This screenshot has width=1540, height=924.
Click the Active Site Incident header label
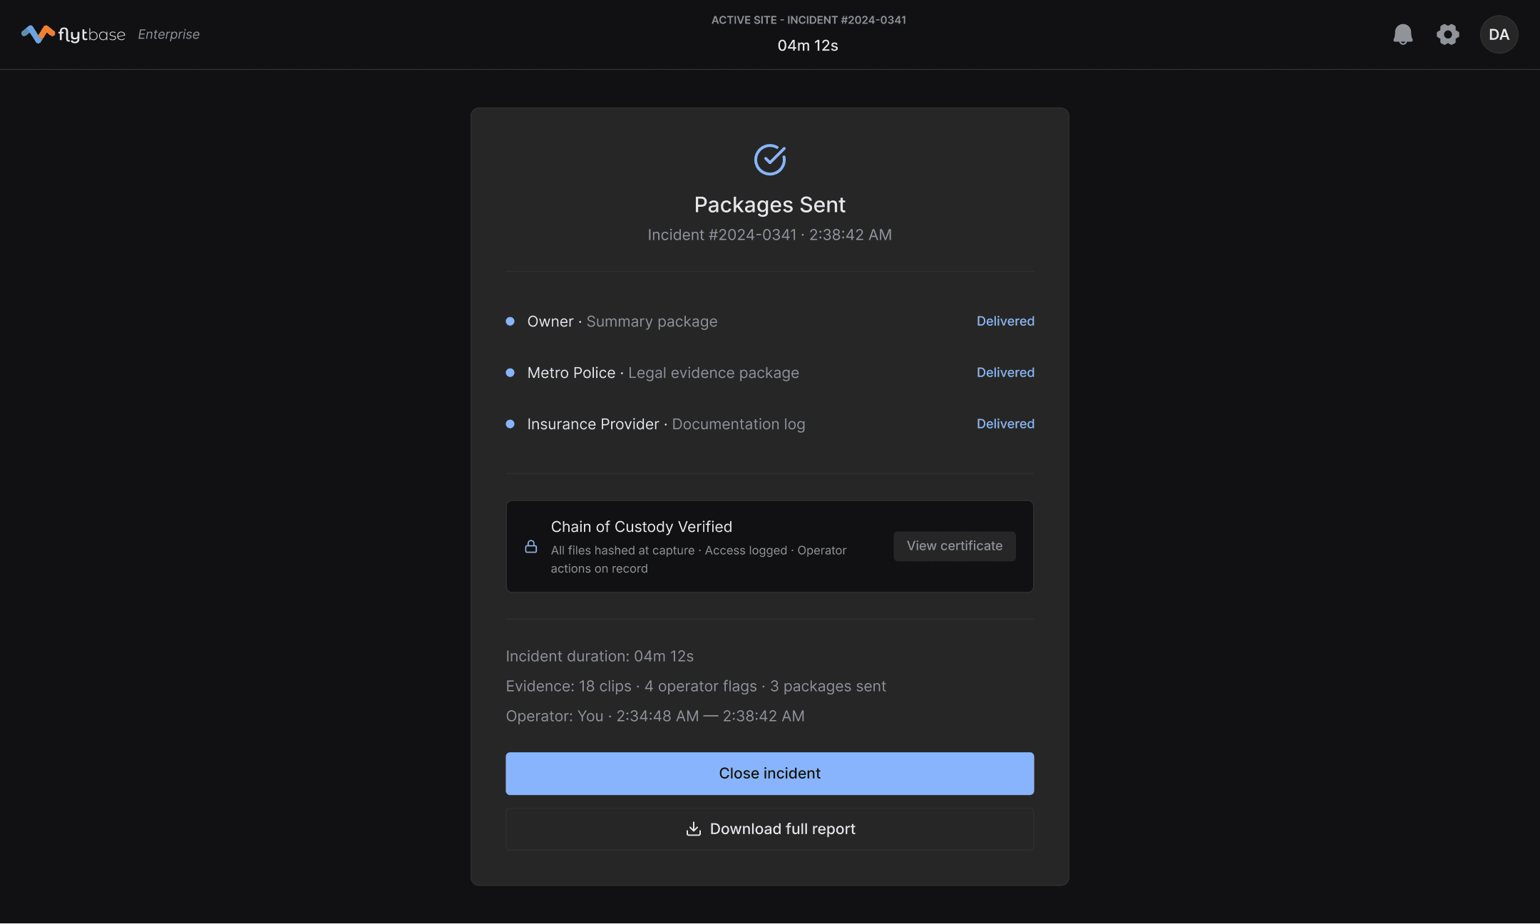808,20
